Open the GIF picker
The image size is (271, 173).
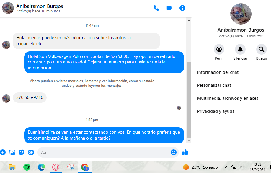pyautogui.click(x=31, y=152)
